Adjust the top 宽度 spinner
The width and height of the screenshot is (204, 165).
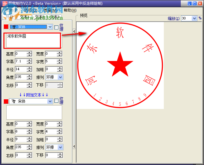coord(60,54)
